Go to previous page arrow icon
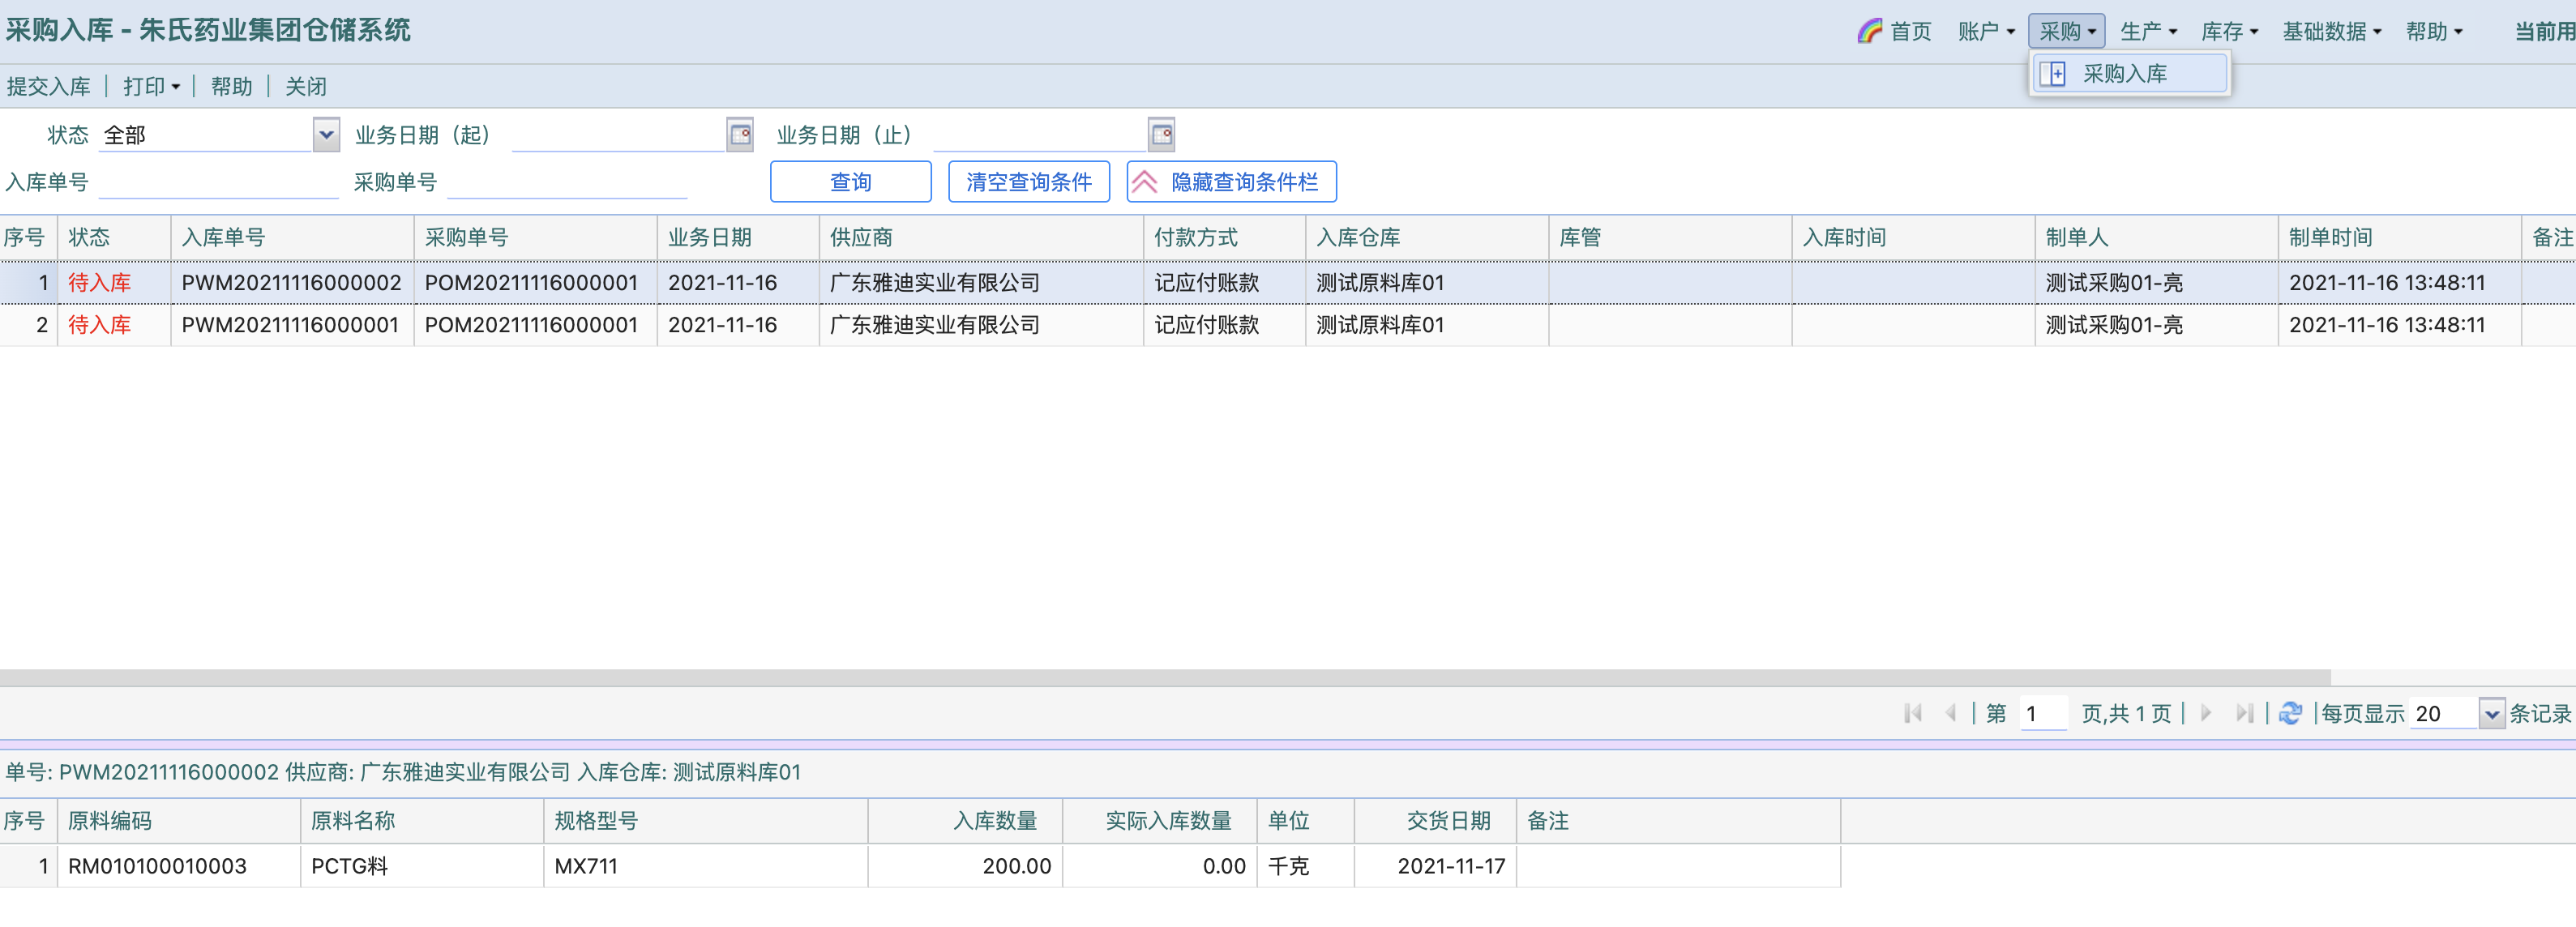This screenshot has height=927, width=2576. 1950,713
